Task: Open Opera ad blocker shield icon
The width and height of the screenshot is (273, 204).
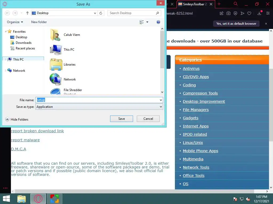Action: [x=235, y=13]
